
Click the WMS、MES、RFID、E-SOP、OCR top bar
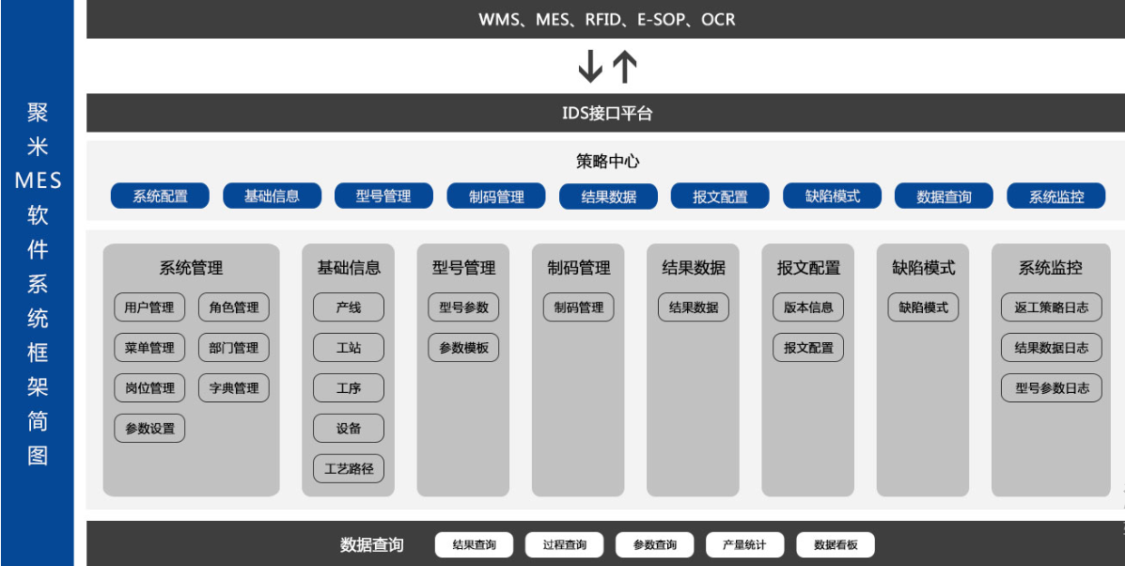pyautogui.click(x=605, y=20)
